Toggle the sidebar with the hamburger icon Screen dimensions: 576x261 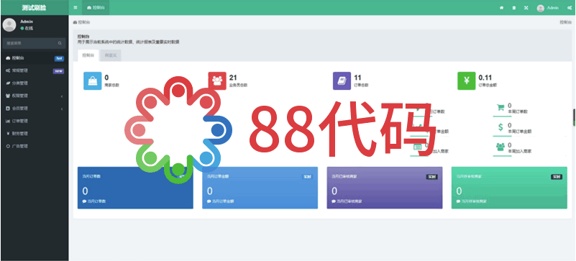click(76, 8)
